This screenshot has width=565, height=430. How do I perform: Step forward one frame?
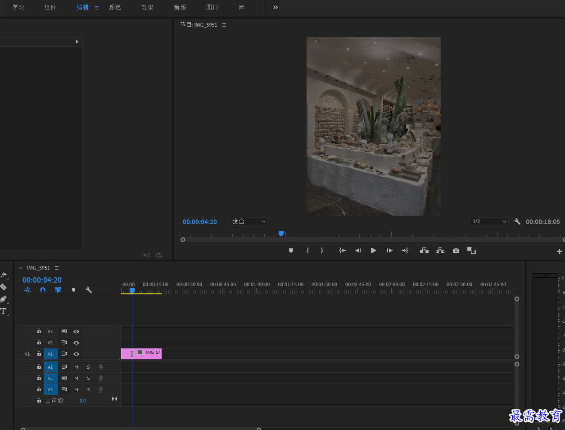[x=390, y=251]
